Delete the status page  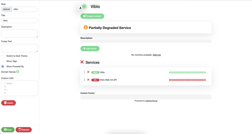9,103
